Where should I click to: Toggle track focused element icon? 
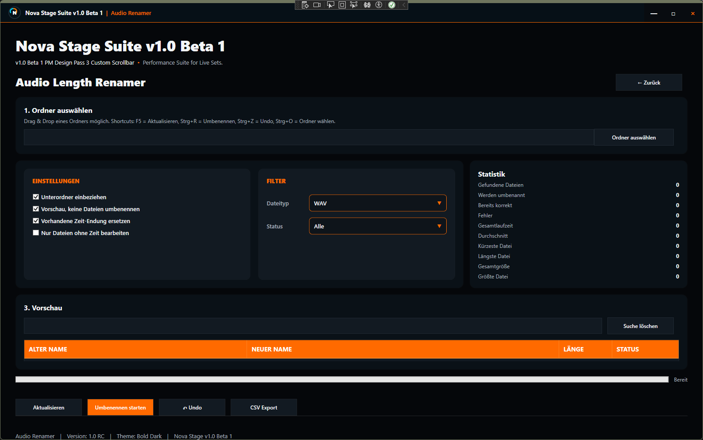pos(354,5)
